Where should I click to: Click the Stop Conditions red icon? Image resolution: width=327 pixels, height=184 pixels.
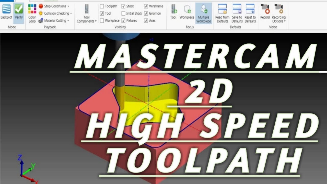[41, 6]
